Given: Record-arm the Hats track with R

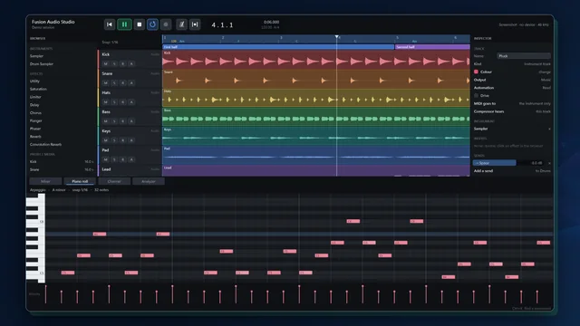Looking at the screenshot, I should click(123, 102).
